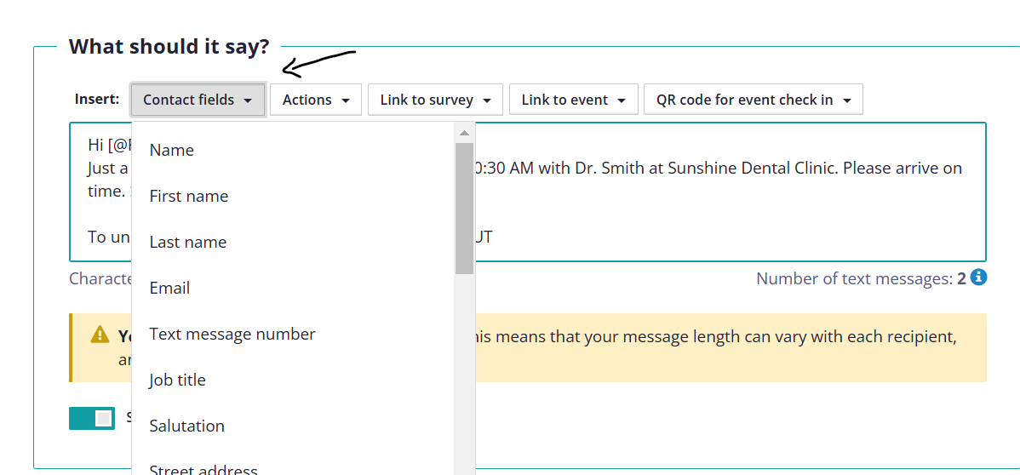Expand the Link to survey dropdown

[435, 100]
